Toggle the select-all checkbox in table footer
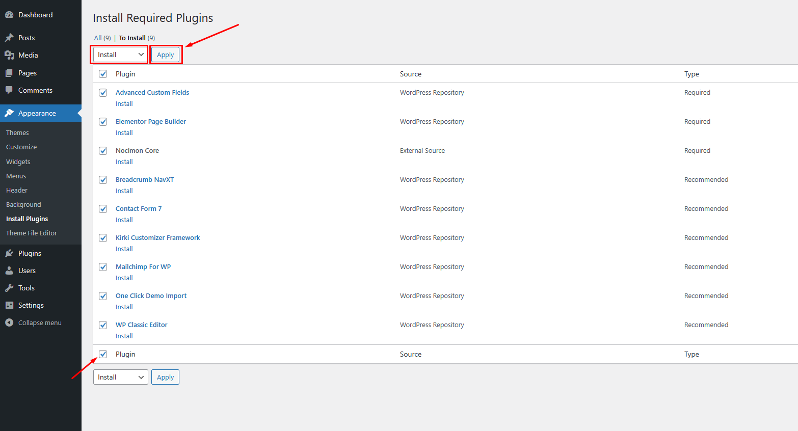The width and height of the screenshot is (798, 431). tap(103, 354)
